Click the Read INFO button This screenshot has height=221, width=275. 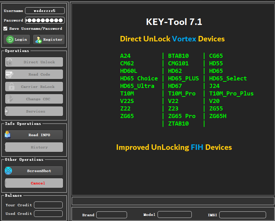[x=34, y=135]
